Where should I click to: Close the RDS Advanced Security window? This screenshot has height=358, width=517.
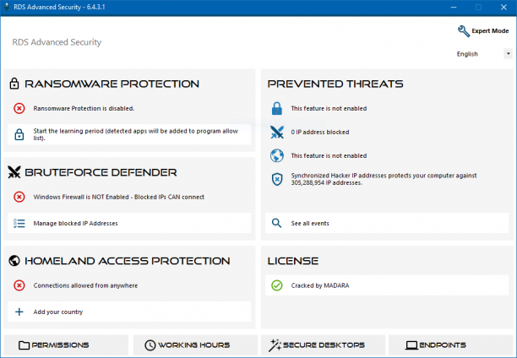point(503,8)
